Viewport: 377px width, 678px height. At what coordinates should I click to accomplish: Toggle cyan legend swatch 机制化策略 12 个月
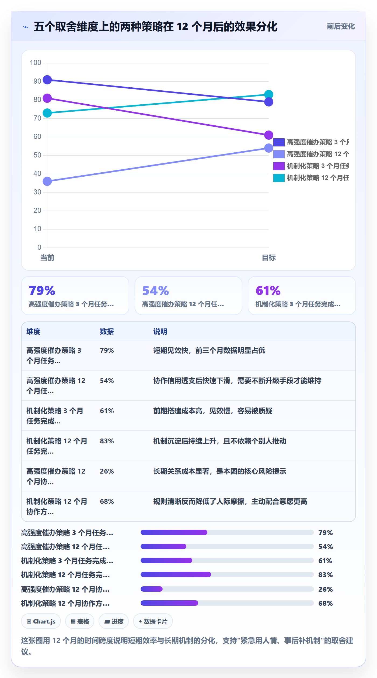[x=279, y=178]
